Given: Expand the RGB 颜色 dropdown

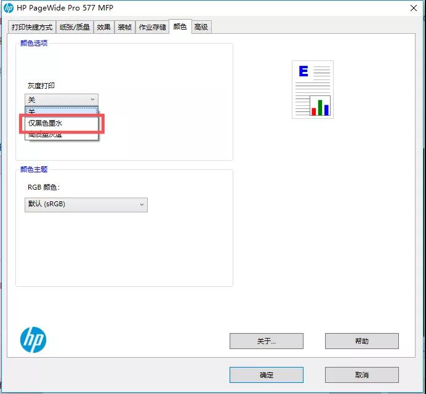Looking at the screenshot, I should 86,204.
